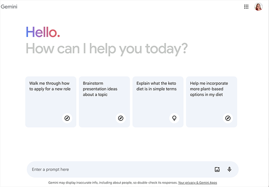Screen dimensions: 269x187
Task: Open the profile account avatar
Action: tap(258, 7)
